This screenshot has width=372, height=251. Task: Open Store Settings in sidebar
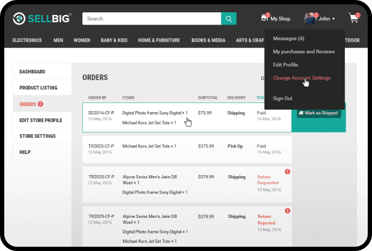point(42,136)
